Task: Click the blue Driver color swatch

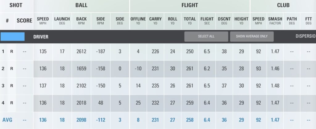Action: pyautogui.click(x=13, y=37)
